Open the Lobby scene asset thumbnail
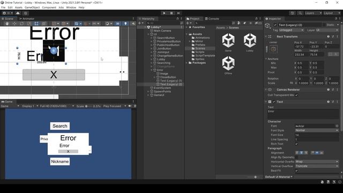This screenshot has height=193, width=343. tap(250, 41)
